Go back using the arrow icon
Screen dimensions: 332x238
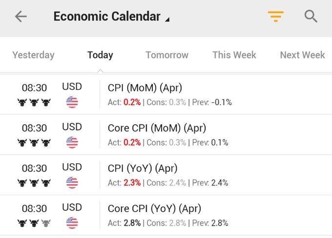pyautogui.click(x=21, y=17)
